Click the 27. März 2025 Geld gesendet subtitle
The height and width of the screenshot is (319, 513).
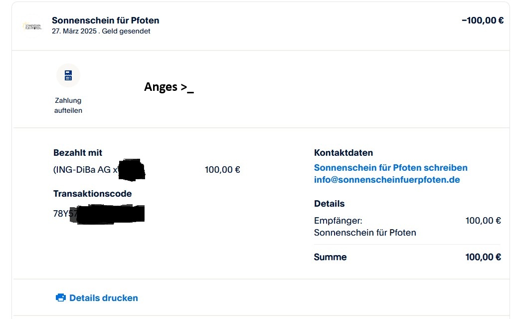[101, 31]
